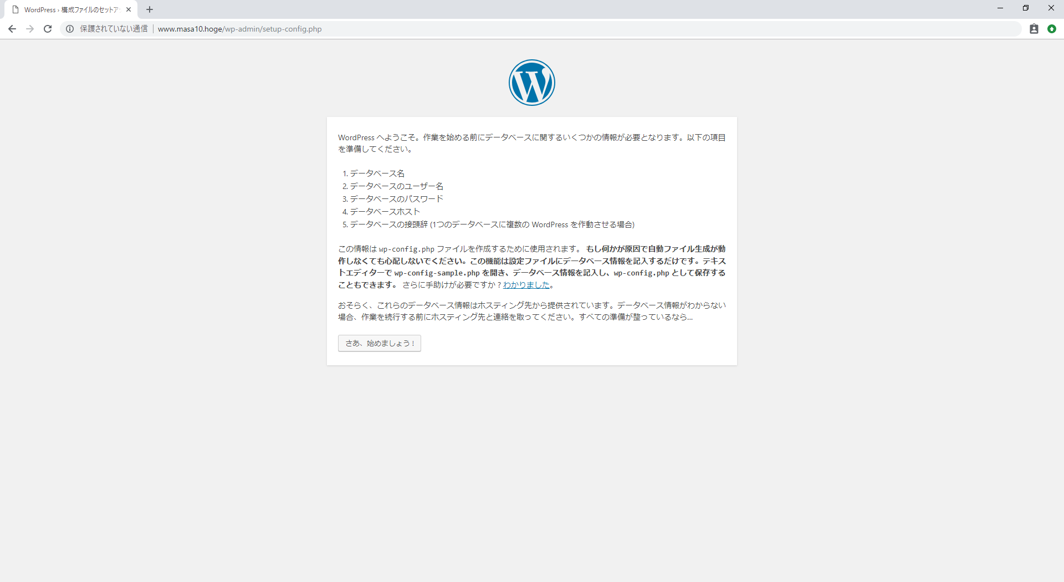Click the さあ、始めましょう！ button
This screenshot has height=582, width=1064.
380,343
